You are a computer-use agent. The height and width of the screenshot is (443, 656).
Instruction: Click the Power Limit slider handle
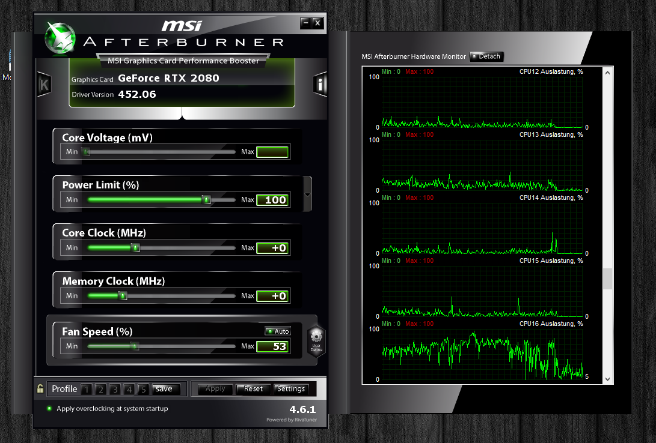coord(206,199)
